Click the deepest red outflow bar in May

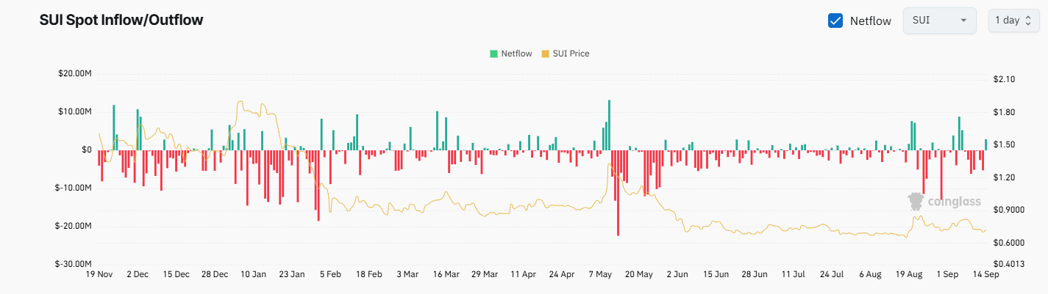point(618,192)
